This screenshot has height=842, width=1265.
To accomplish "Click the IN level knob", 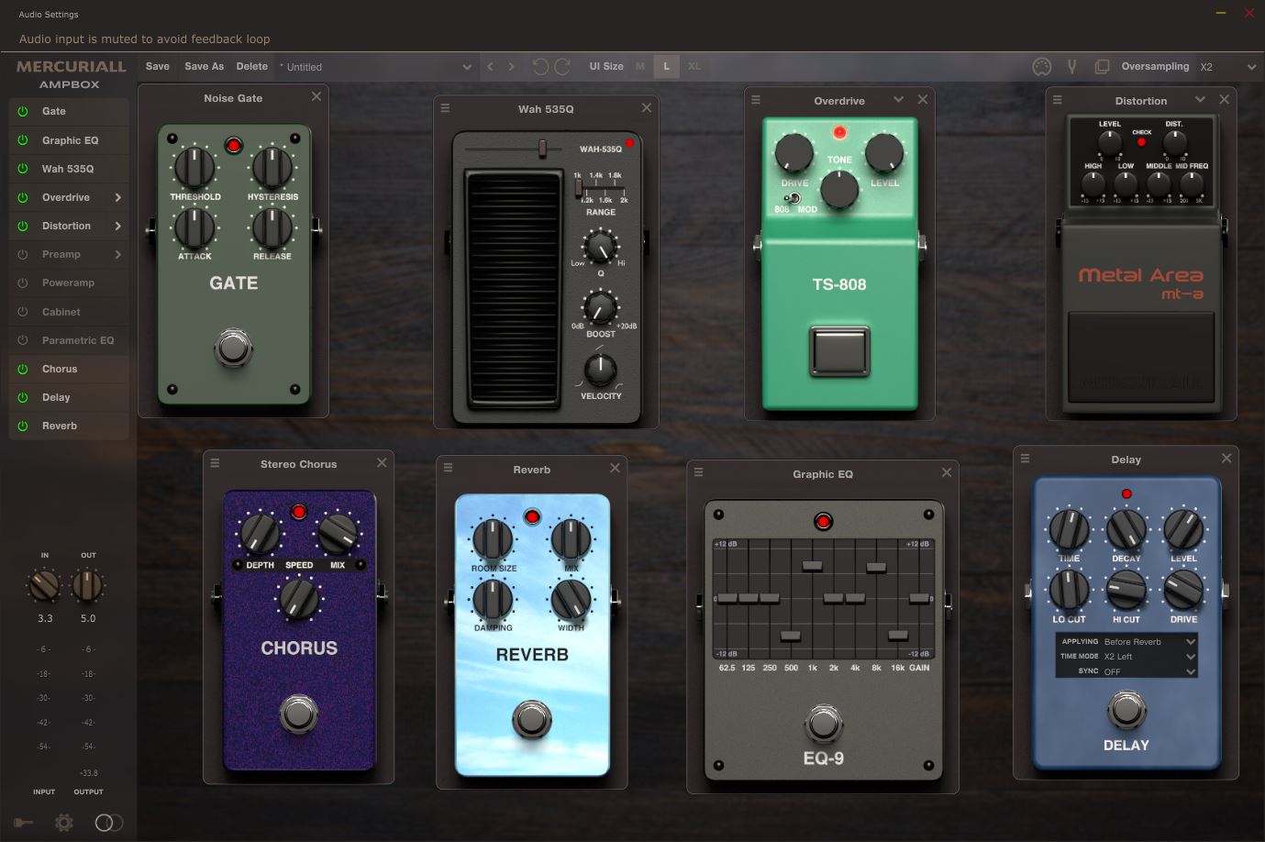I will click(x=45, y=585).
